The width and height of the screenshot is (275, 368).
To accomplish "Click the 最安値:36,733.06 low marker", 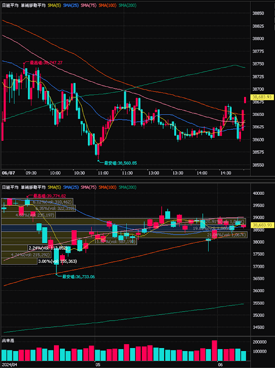I will point(78,277).
